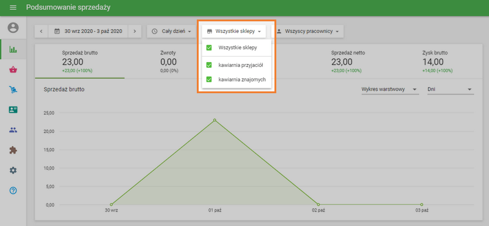Open the Cały dzień time filter dropdown

(x=171, y=32)
